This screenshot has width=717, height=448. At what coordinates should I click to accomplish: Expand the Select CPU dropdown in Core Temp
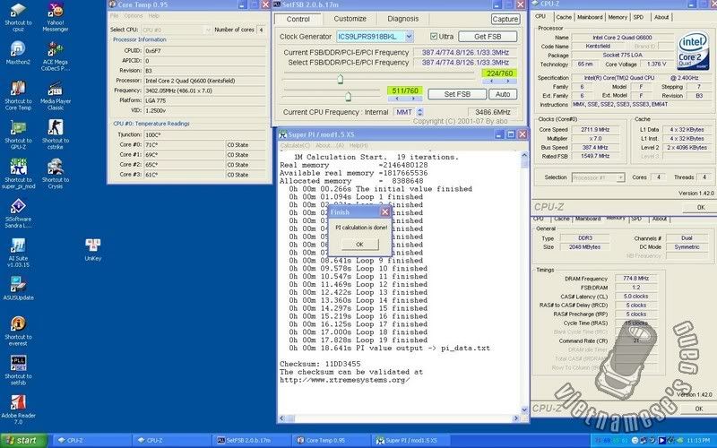208,30
